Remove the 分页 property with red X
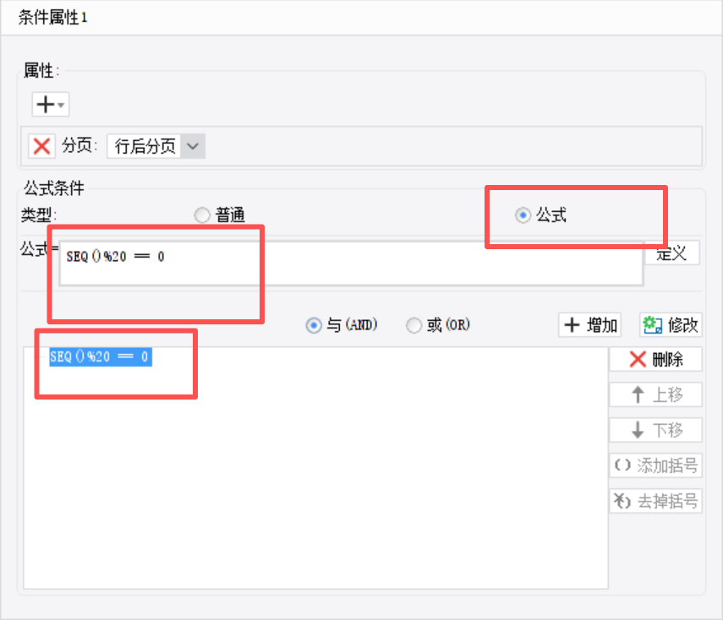 pyautogui.click(x=42, y=146)
